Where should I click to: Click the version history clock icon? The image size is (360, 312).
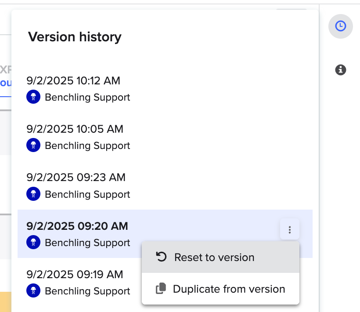coord(340,26)
